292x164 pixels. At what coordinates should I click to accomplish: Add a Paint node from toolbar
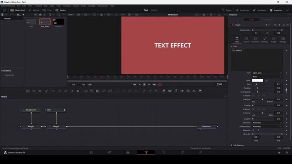pyautogui.click(x=47, y=91)
